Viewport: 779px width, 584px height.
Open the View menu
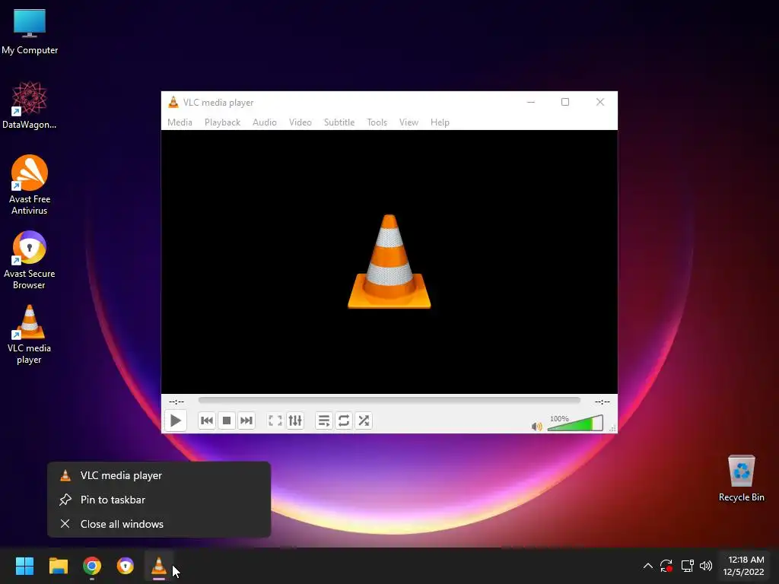409,122
